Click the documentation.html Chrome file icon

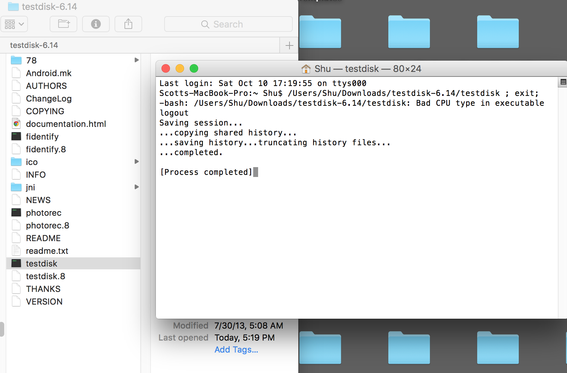point(16,124)
